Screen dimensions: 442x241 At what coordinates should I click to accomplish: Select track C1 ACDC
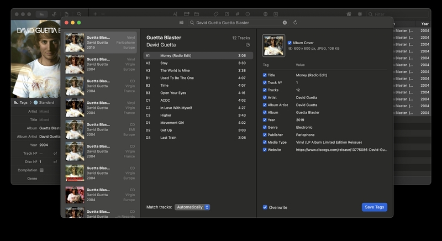pyautogui.click(x=198, y=101)
